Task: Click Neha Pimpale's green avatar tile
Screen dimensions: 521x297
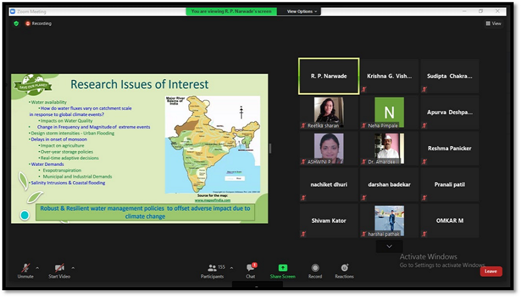Action: click(x=389, y=112)
